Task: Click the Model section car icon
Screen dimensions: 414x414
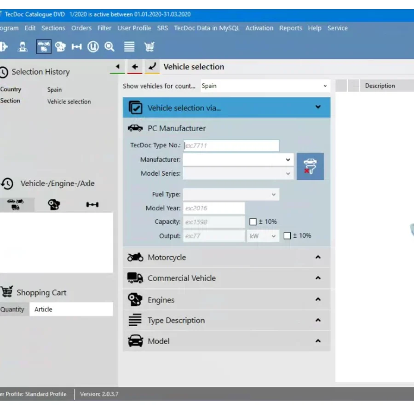Action: pyautogui.click(x=135, y=340)
